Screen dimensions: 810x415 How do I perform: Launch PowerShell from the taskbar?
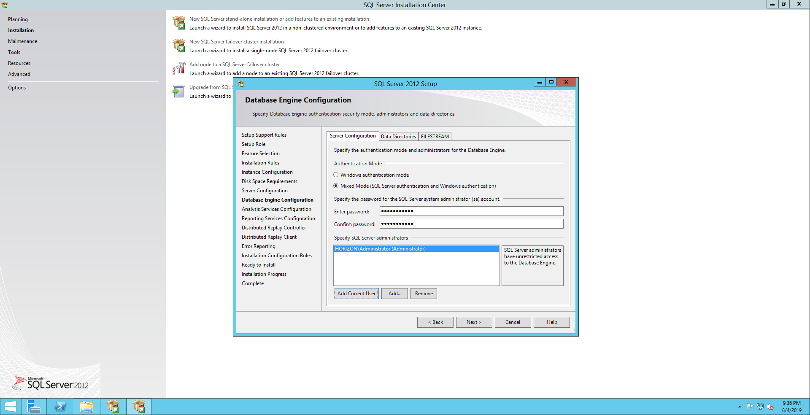pyautogui.click(x=60, y=407)
